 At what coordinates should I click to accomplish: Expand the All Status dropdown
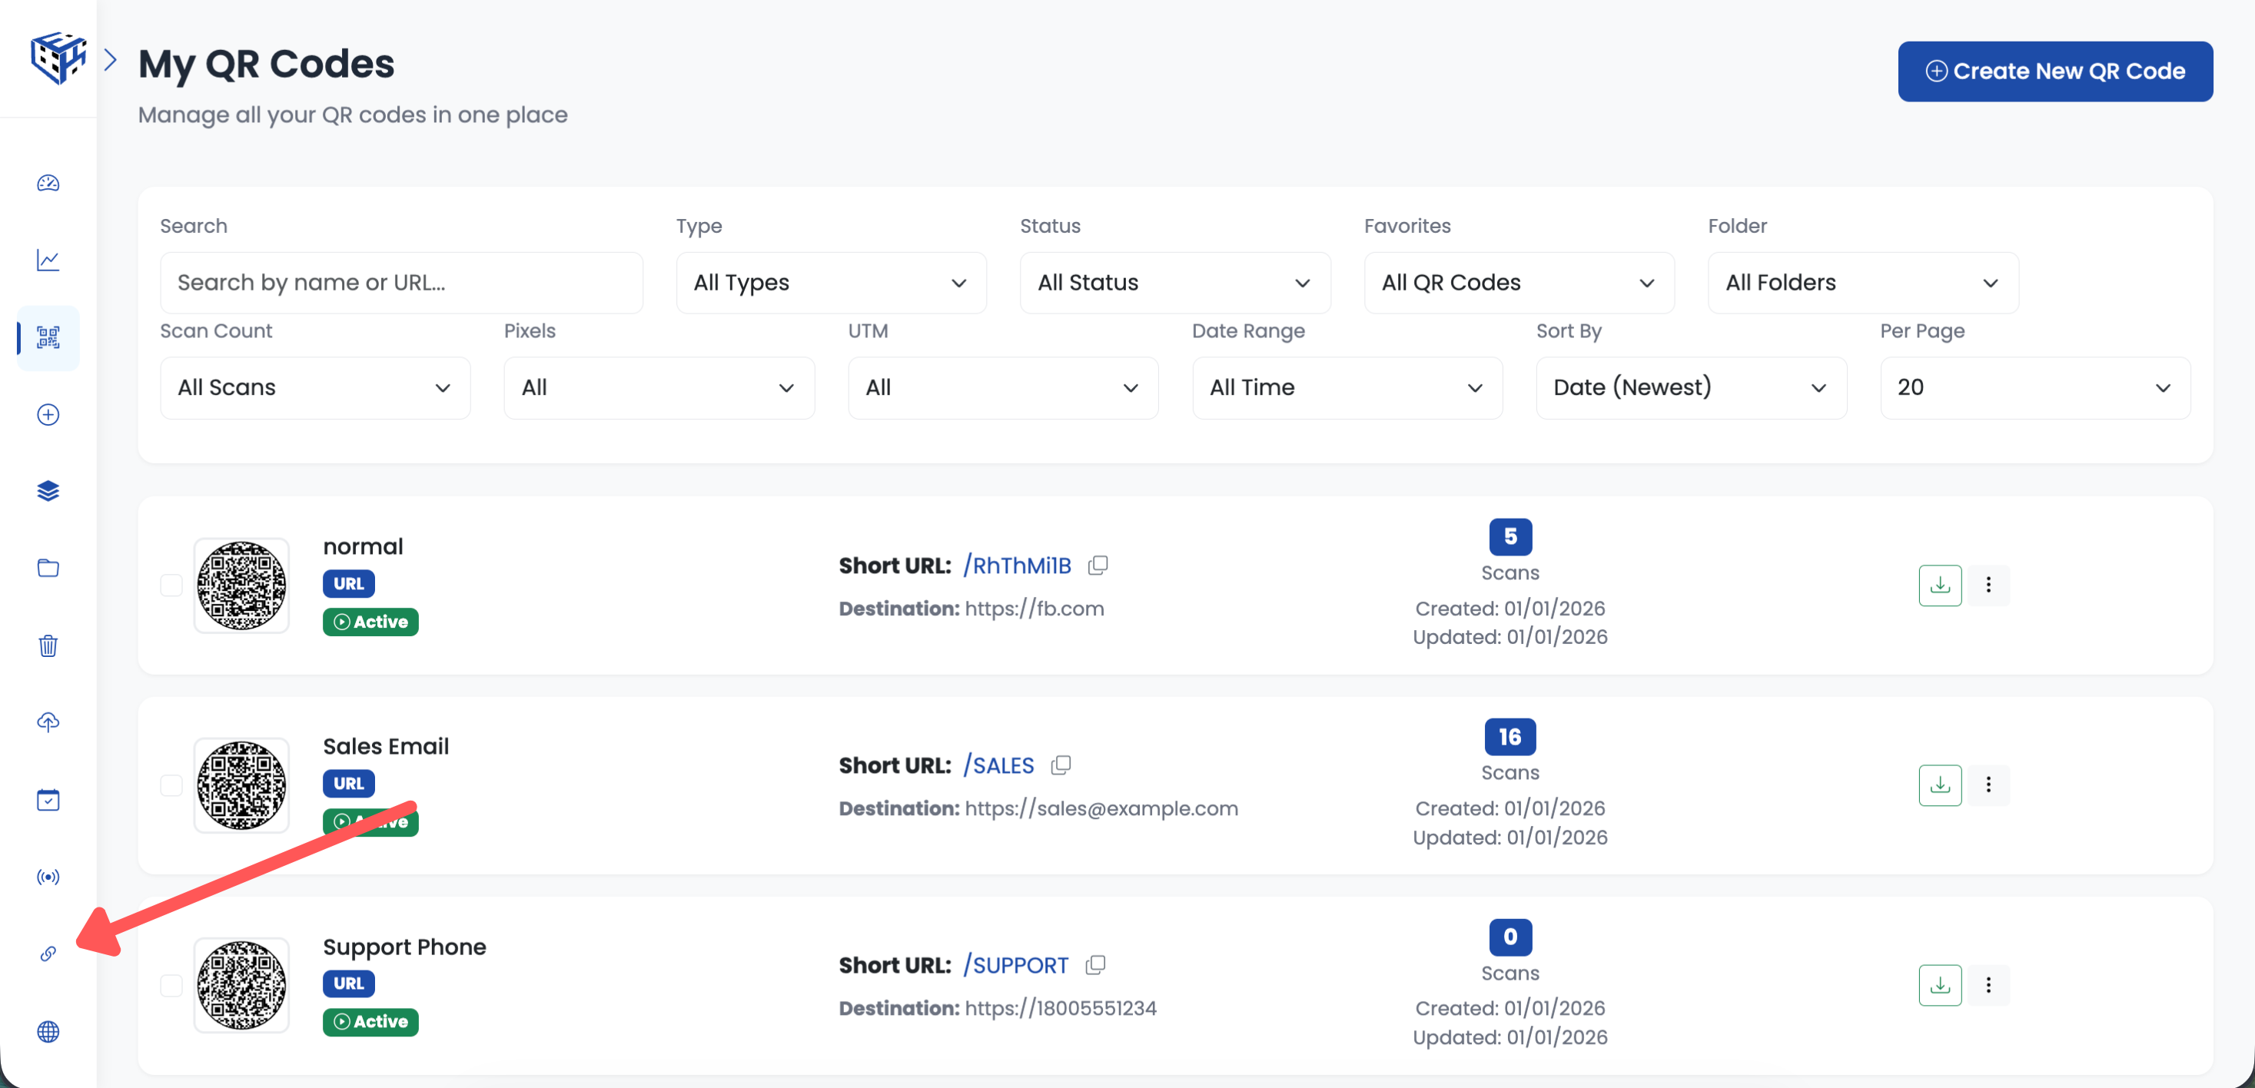(x=1174, y=282)
